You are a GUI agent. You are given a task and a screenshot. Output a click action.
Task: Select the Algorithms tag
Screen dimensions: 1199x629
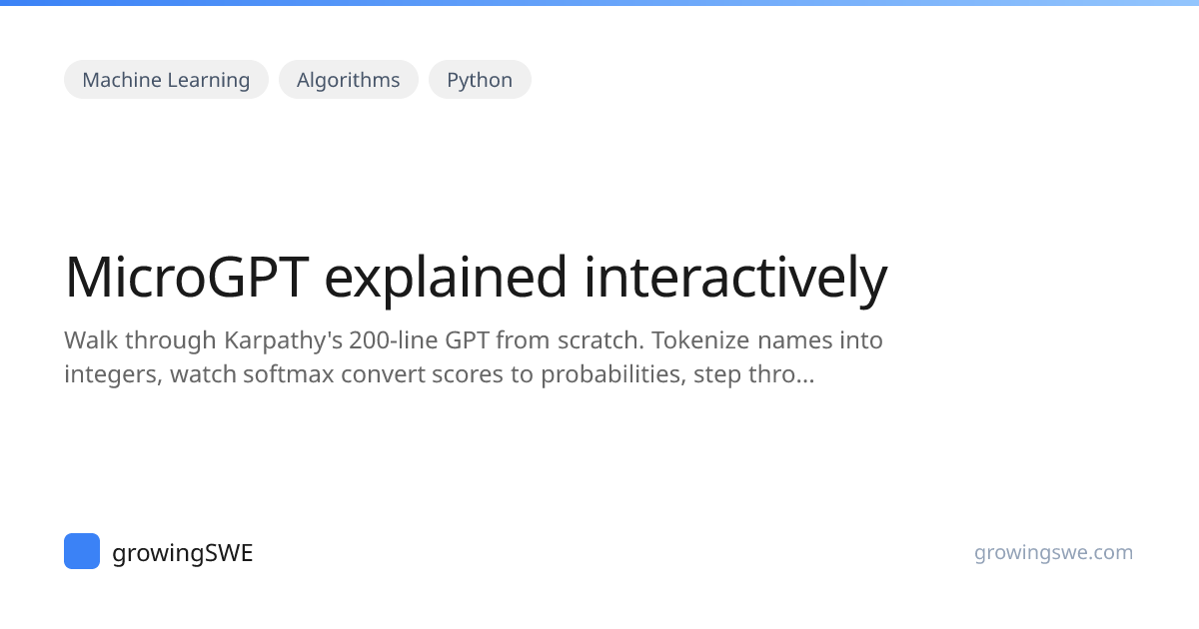pos(348,80)
